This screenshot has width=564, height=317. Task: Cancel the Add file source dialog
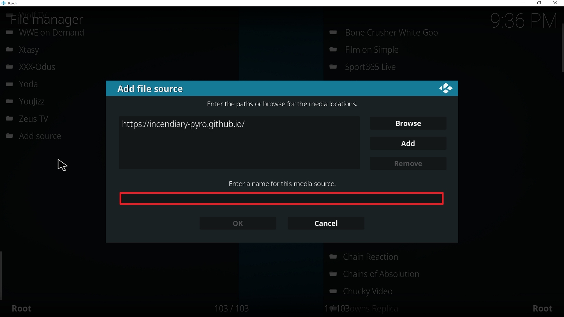pyautogui.click(x=326, y=223)
